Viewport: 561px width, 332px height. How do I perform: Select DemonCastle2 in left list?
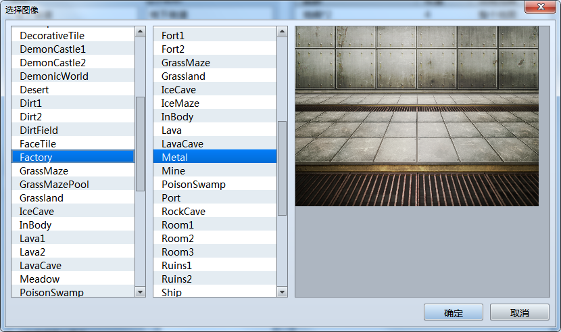click(x=73, y=63)
